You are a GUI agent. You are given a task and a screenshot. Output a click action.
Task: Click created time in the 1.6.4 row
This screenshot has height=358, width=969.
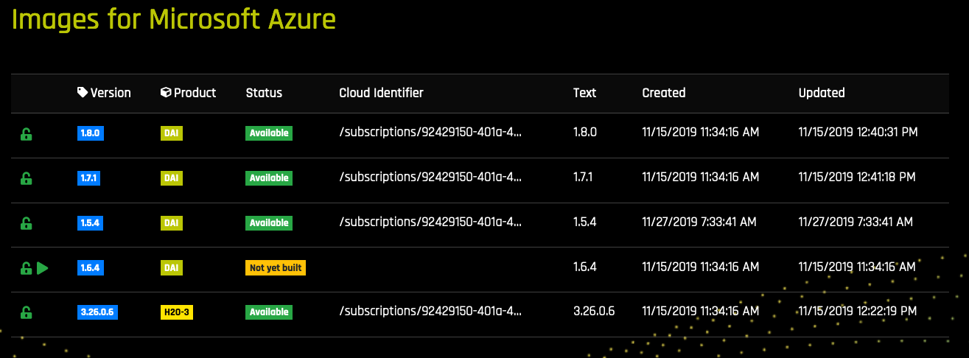pyautogui.click(x=701, y=268)
